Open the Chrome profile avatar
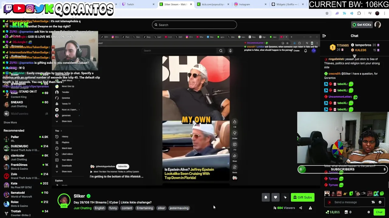Image resolution: width=389 pixels, height=218 pixels. [377, 13]
